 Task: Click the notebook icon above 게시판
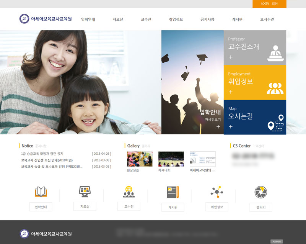tap(173, 192)
